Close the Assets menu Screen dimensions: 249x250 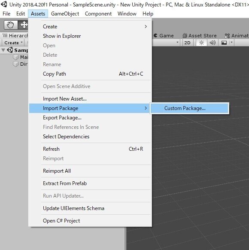[x=38, y=14]
